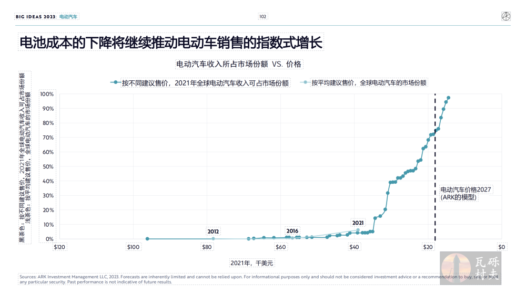The width and height of the screenshot is (526, 295).
Task: Click the '30%' y-axis label
Action: [48, 196]
